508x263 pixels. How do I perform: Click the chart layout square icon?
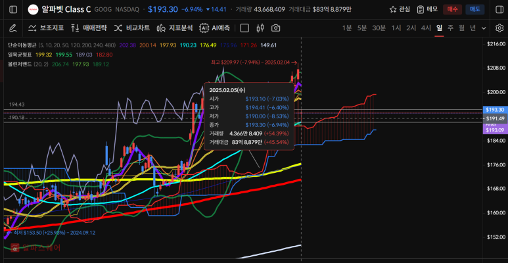244,28
